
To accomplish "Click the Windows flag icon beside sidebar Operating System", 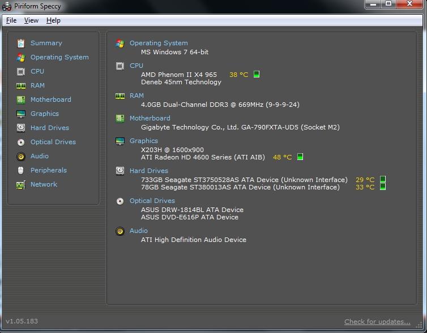I will [21, 57].
